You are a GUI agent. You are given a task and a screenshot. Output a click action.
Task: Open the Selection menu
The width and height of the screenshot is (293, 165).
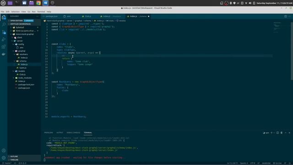pos(15,11)
